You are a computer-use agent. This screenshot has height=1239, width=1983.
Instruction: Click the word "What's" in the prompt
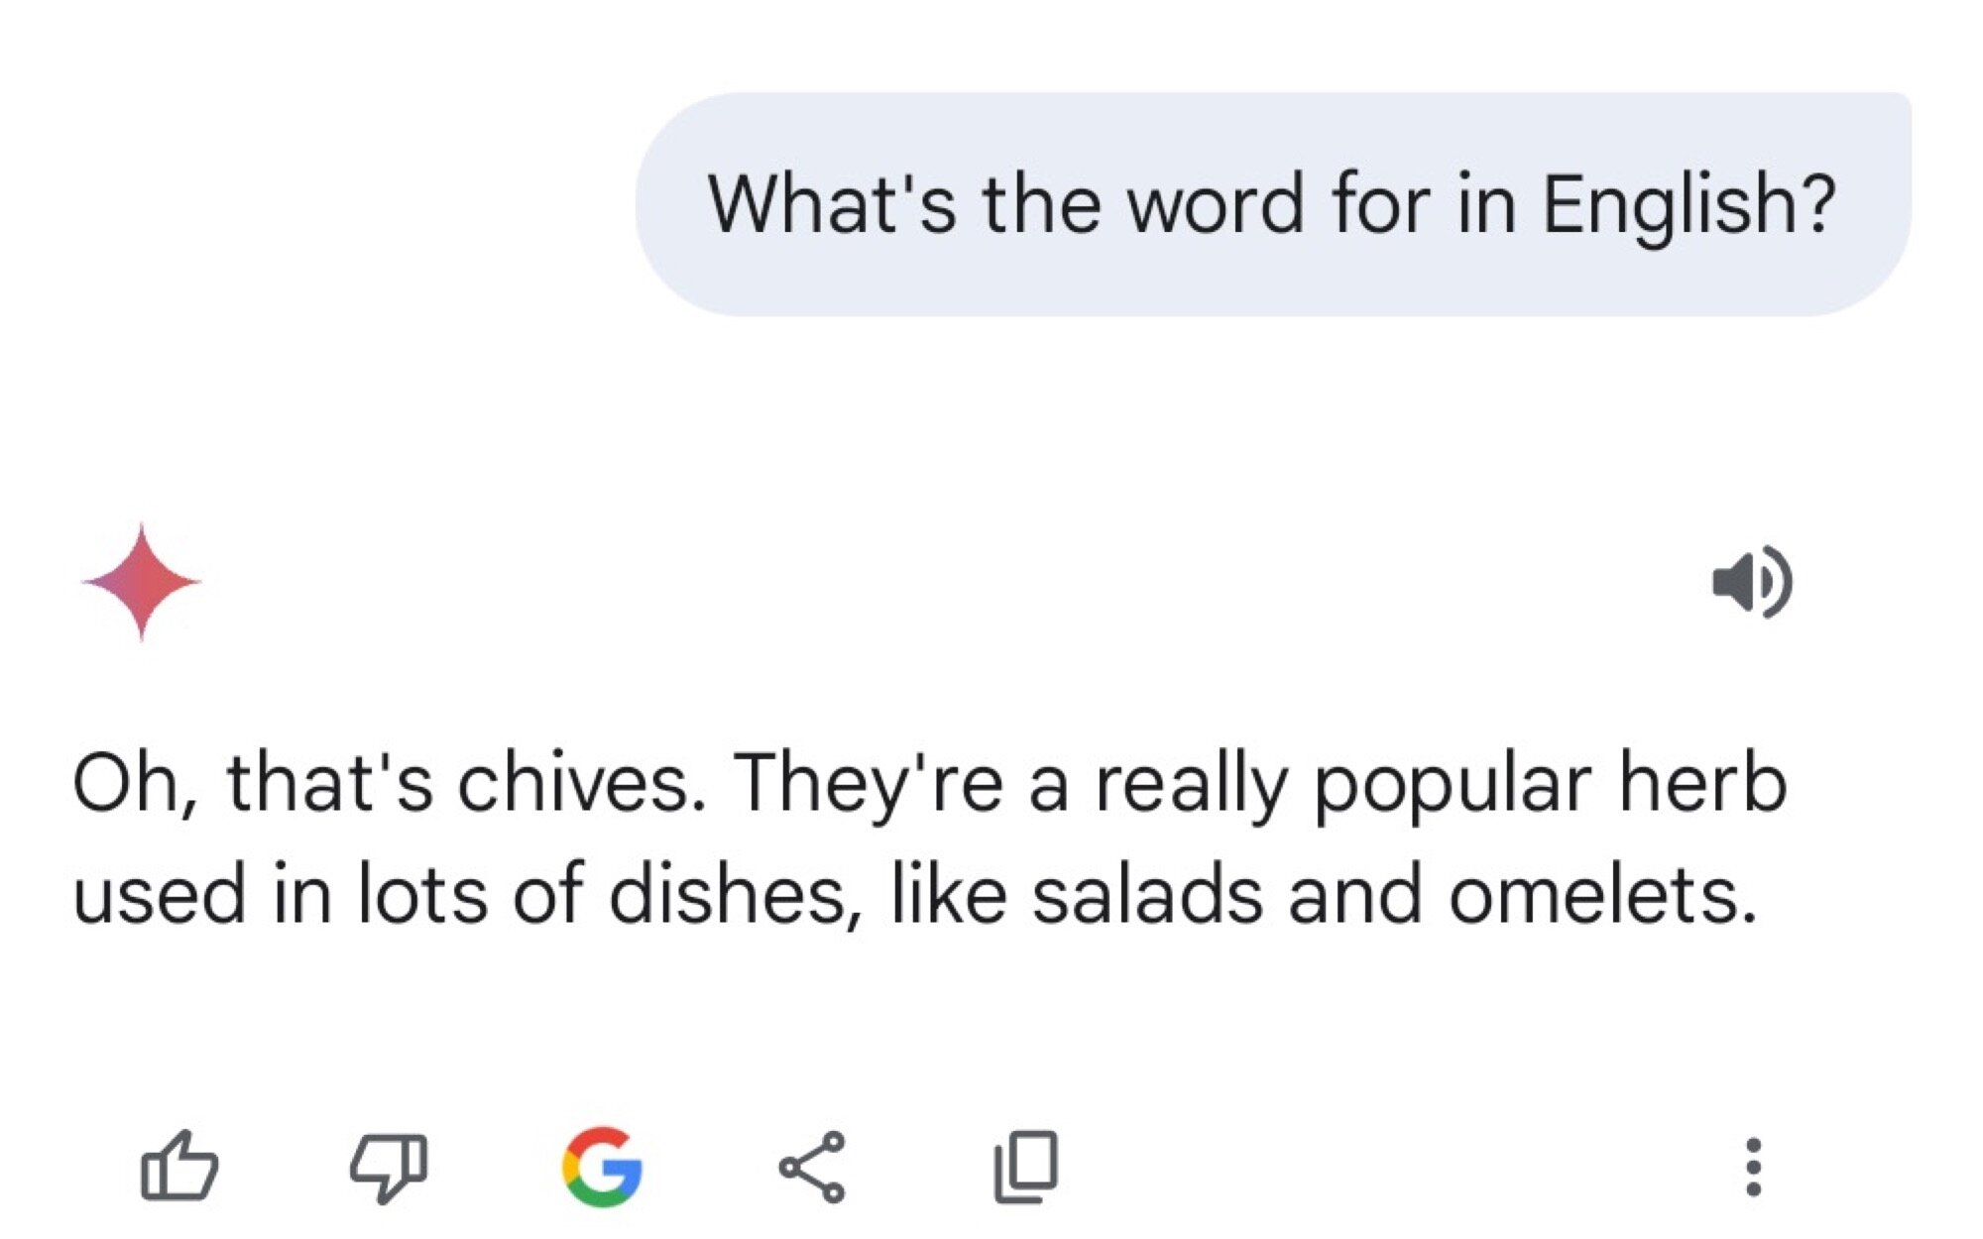tap(832, 204)
